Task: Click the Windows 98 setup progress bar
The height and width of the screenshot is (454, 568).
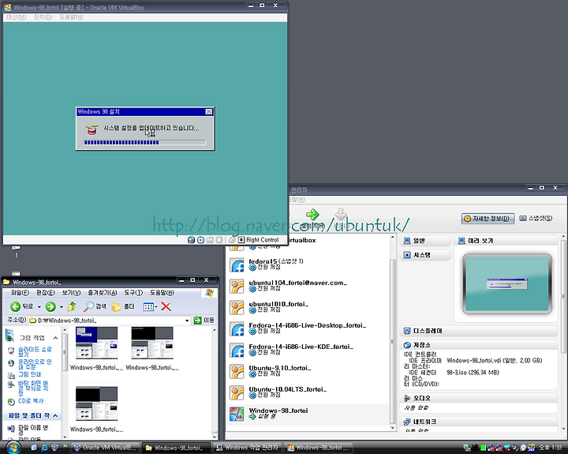Action: 145,142
